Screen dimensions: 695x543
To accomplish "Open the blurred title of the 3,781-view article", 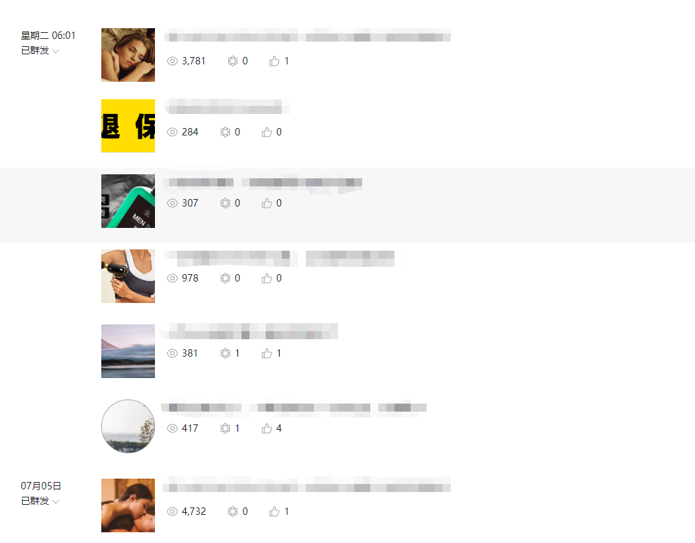I will pyautogui.click(x=308, y=36).
